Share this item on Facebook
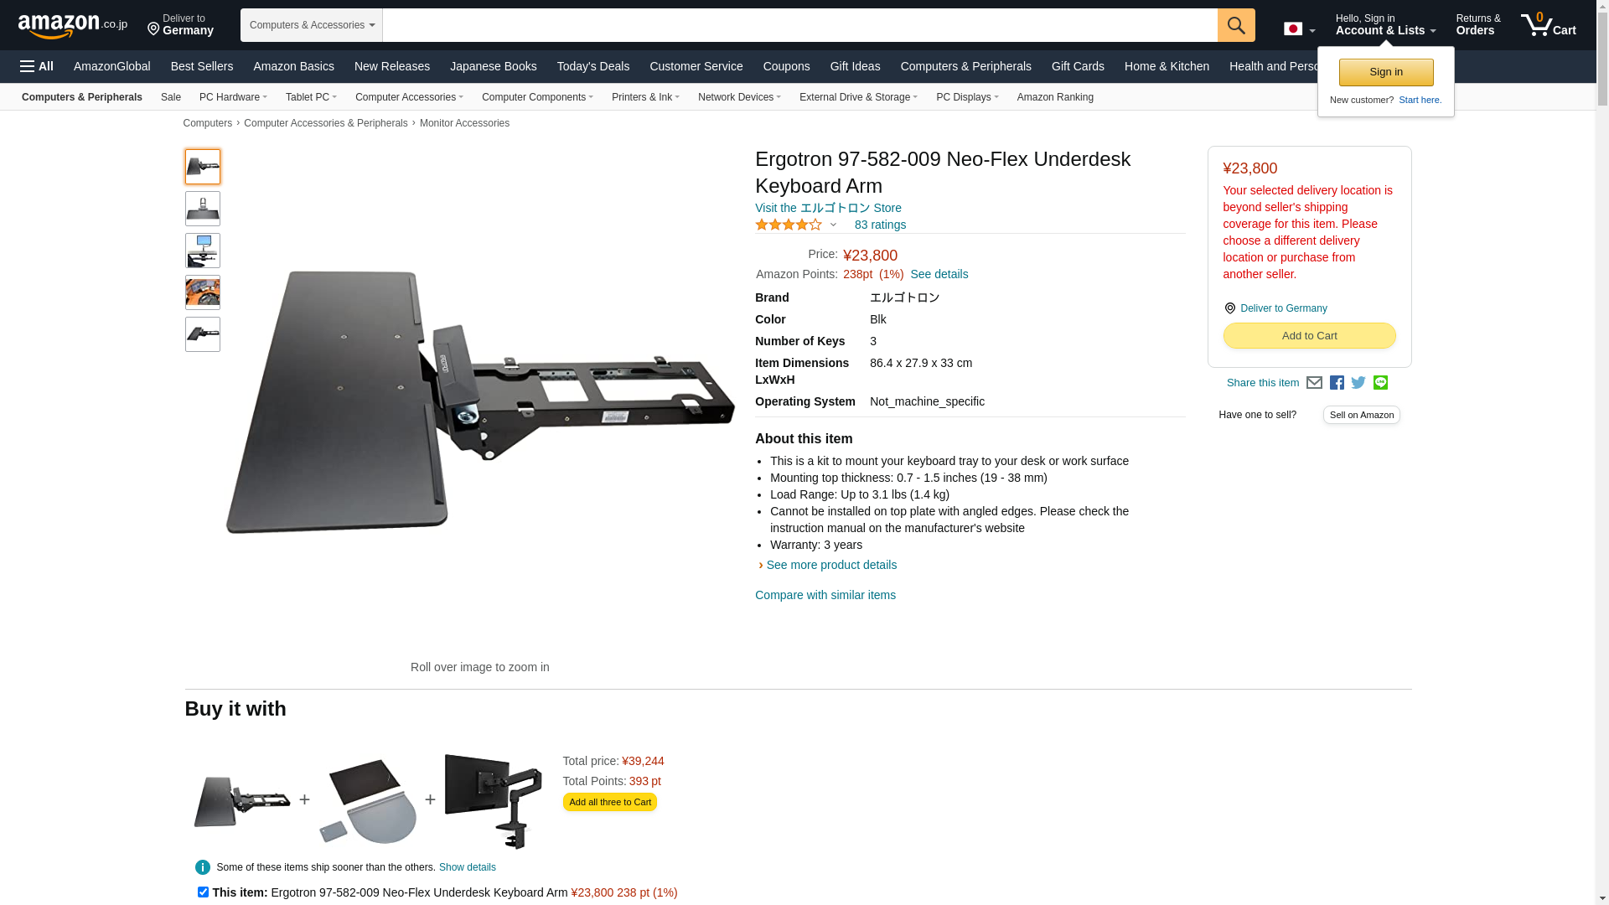Viewport: 1609px width, 905px height. [x=1337, y=383]
